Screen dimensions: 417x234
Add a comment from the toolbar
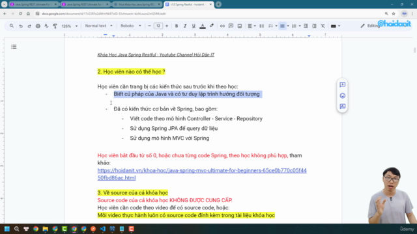231,26
